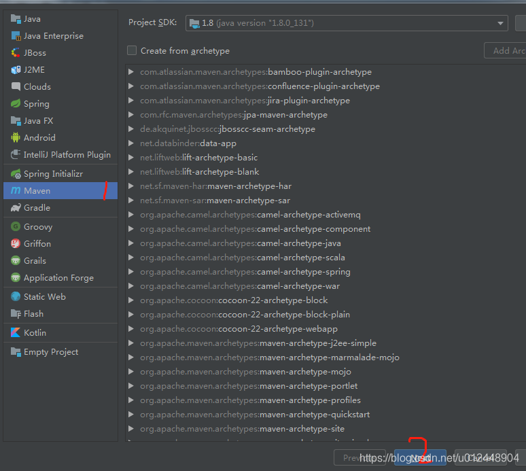Select maven-archetype-har row

pos(326,186)
